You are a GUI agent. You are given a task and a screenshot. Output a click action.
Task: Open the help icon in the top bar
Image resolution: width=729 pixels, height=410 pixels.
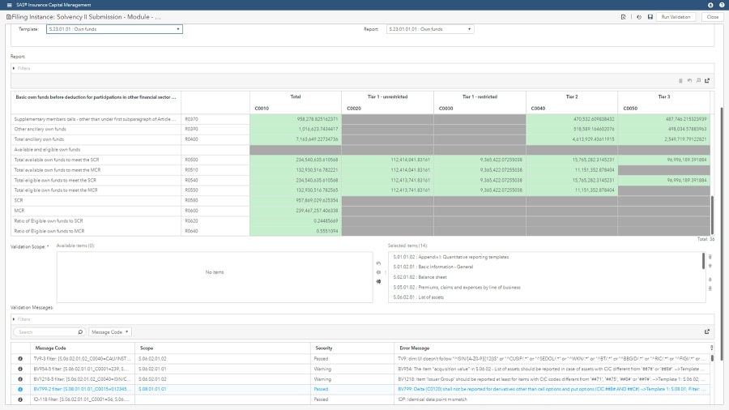[722, 5]
